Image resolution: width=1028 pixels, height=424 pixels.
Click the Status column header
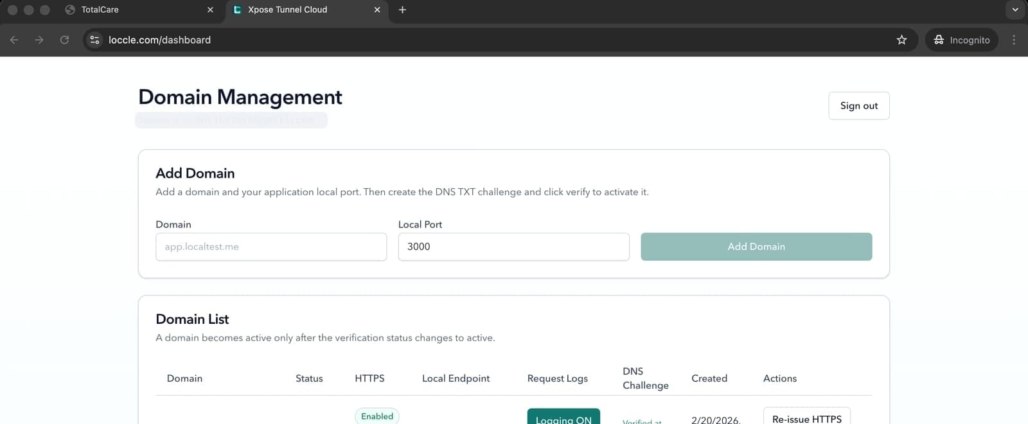pyautogui.click(x=309, y=378)
